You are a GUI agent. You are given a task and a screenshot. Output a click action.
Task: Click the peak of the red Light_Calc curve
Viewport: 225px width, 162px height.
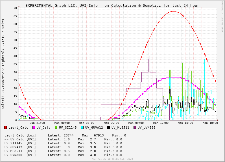(x=173, y=12)
